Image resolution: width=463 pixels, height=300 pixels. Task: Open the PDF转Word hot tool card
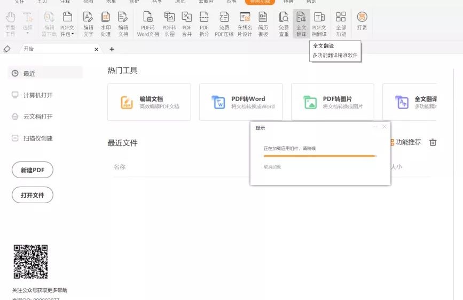[241, 102]
